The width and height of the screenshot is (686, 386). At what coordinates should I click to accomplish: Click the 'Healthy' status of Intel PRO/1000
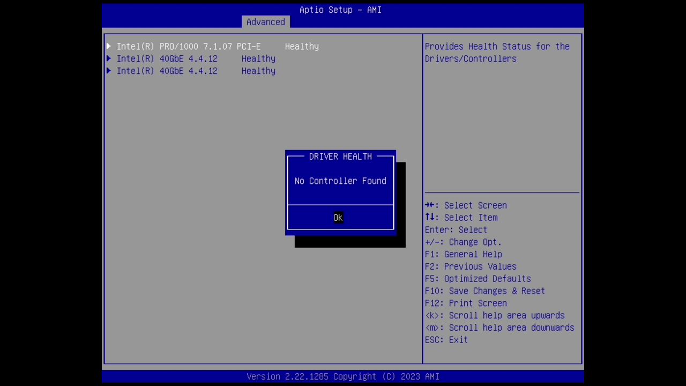[x=302, y=47]
